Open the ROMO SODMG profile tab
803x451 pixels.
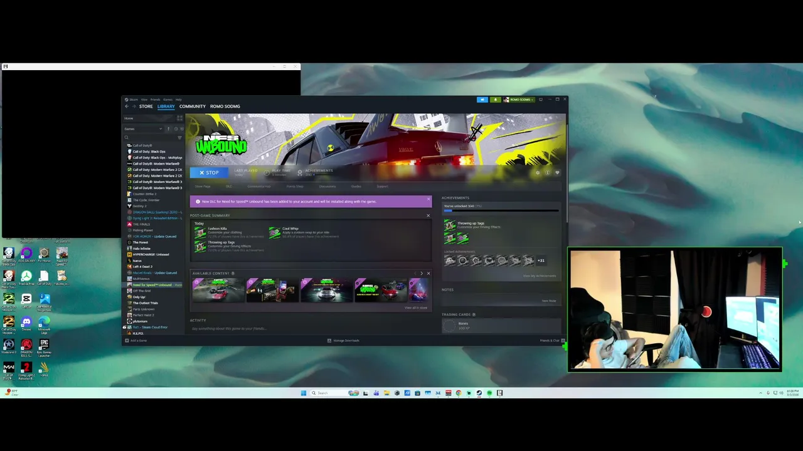click(225, 106)
